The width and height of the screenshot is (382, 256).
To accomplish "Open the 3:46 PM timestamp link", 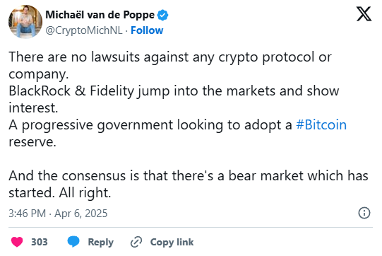I will pos(28,214).
